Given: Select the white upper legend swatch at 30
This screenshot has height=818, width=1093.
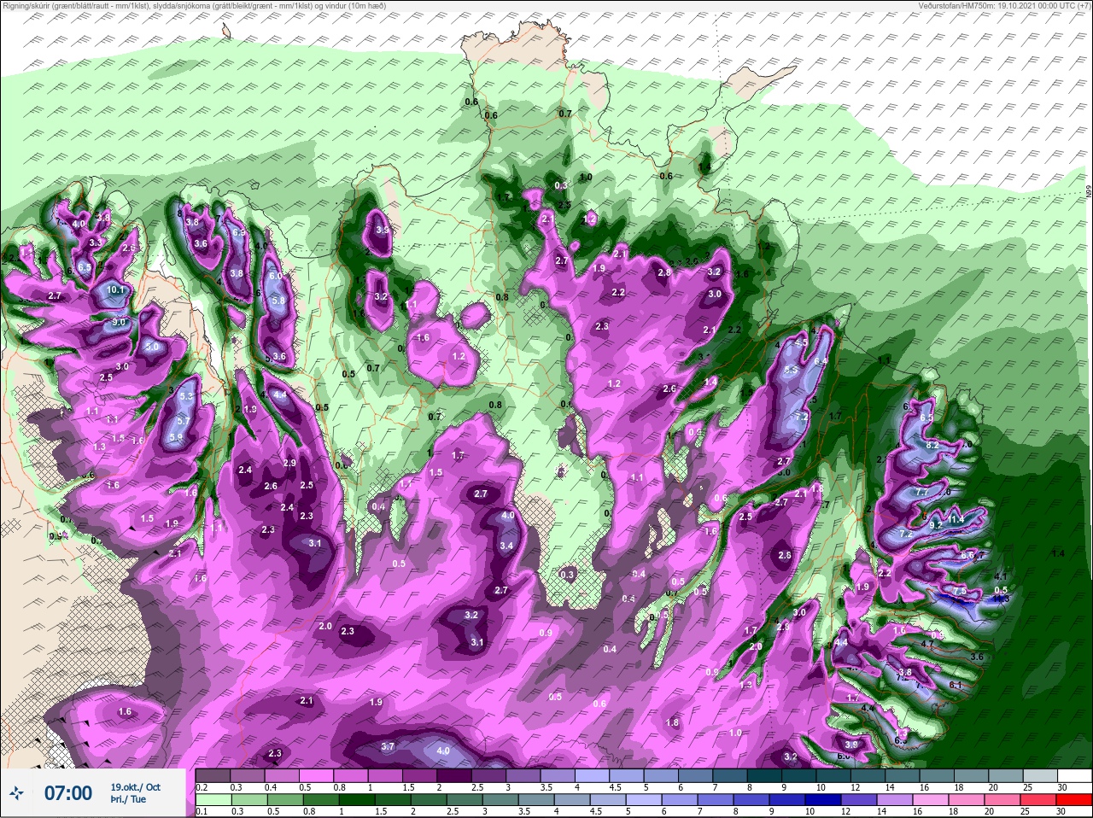Looking at the screenshot, I should pyautogui.click(x=1076, y=776).
